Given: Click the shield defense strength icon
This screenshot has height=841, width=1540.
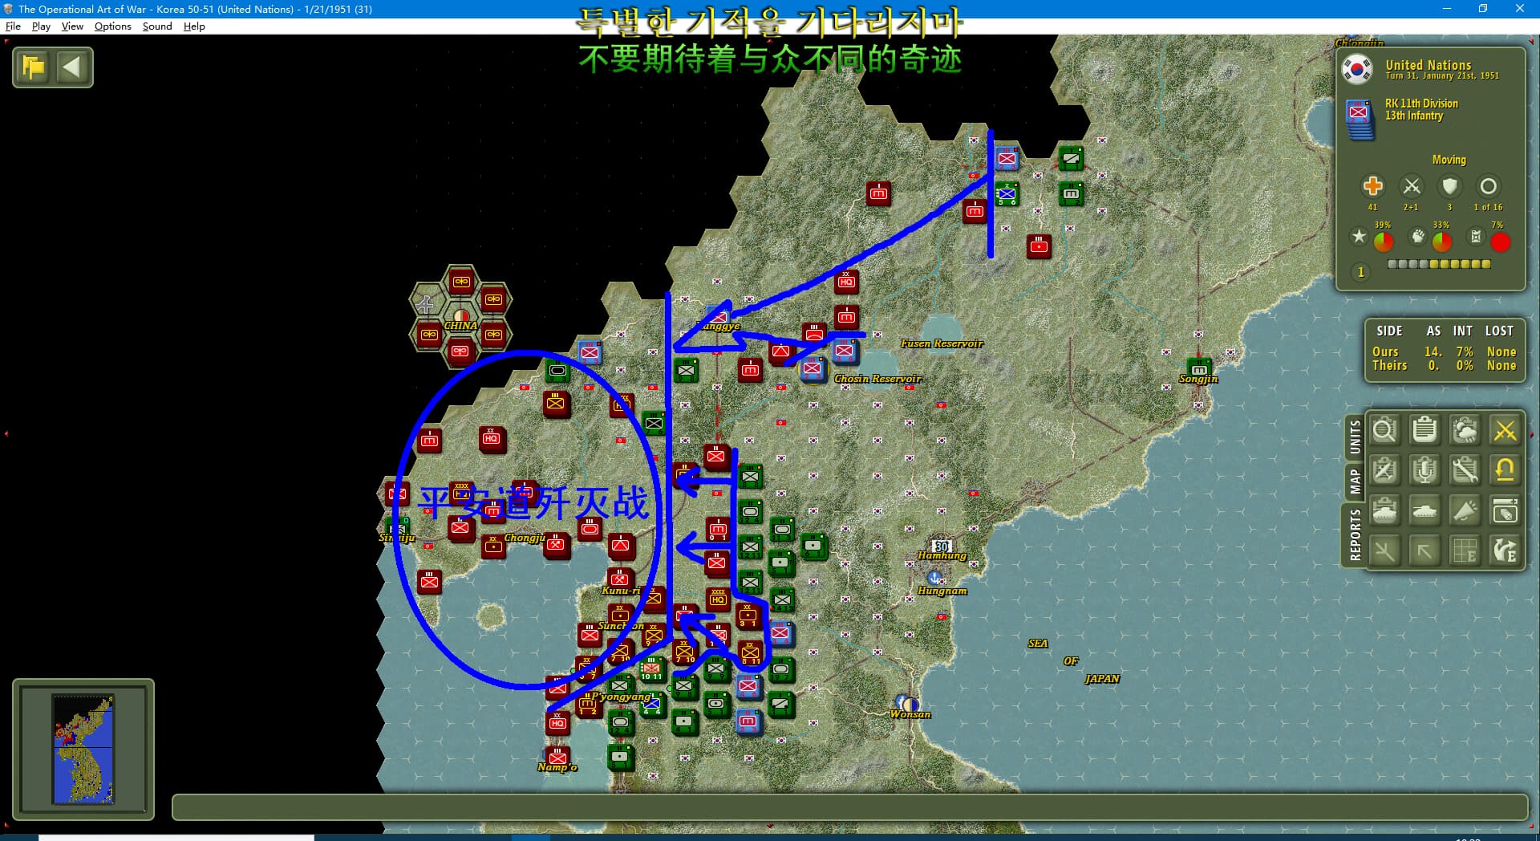Looking at the screenshot, I should (1449, 186).
